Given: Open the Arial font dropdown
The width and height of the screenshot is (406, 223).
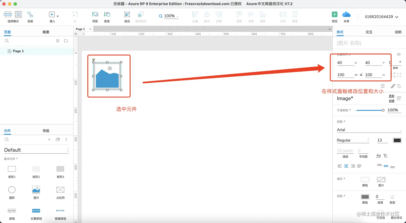Looking at the screenshot, I should point(369,130).
